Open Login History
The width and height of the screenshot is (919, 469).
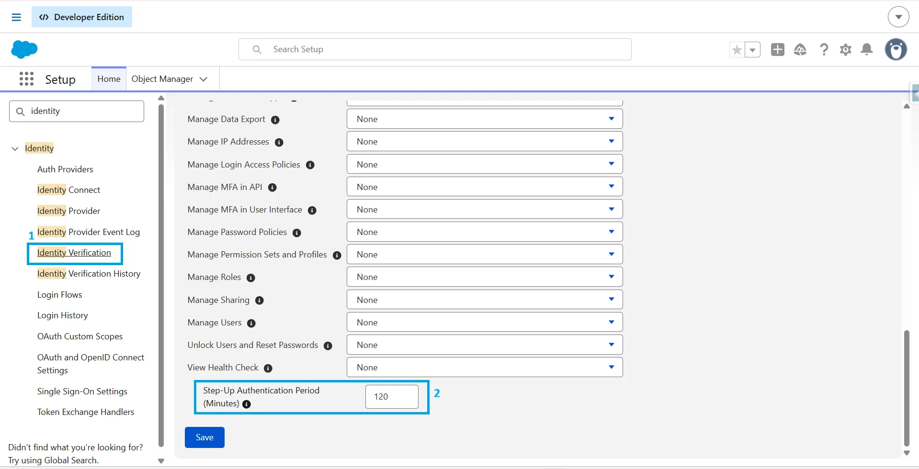coord(63,315)
